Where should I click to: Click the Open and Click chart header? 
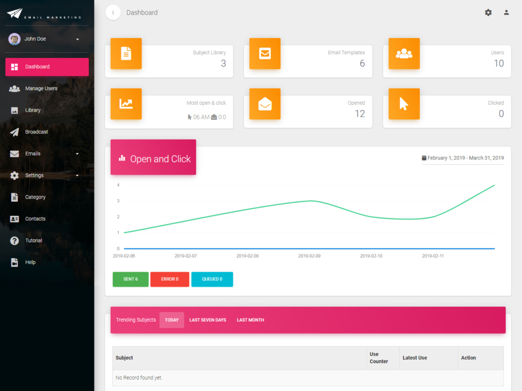click(153, 157)
